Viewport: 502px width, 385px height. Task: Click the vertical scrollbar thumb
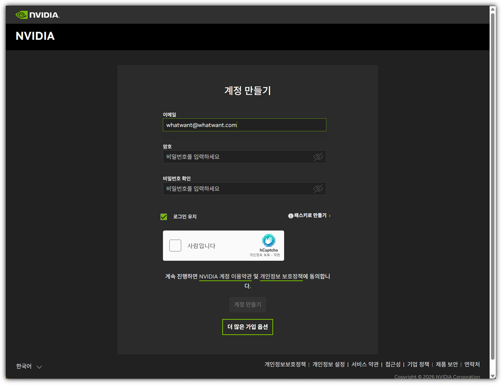pos(493,186)
